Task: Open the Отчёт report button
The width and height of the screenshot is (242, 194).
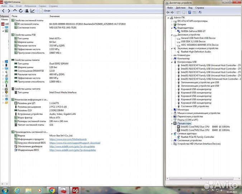Action: coord(45,11)
